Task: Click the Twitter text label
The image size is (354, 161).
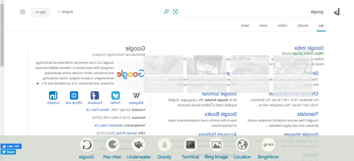Action: click(x=115, y=103)
